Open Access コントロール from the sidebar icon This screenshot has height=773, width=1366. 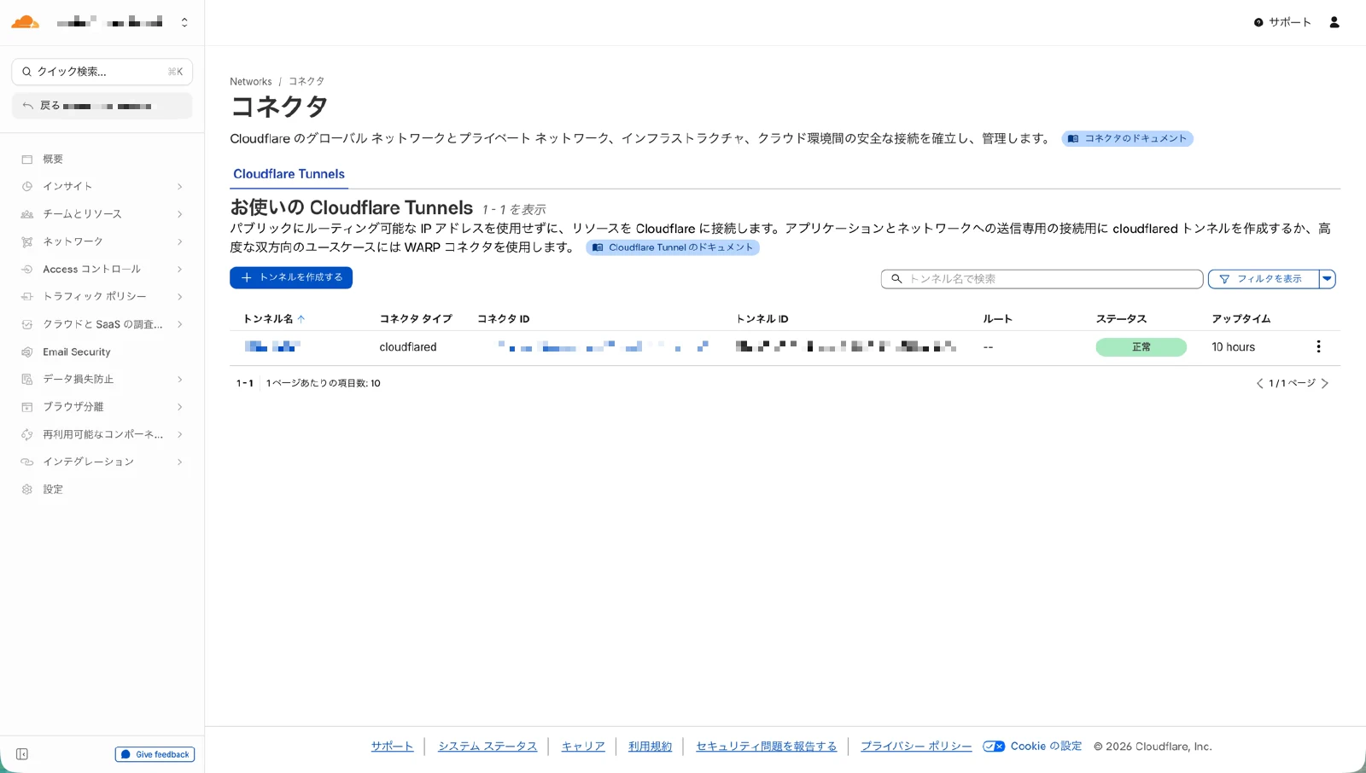coord(27,269)
